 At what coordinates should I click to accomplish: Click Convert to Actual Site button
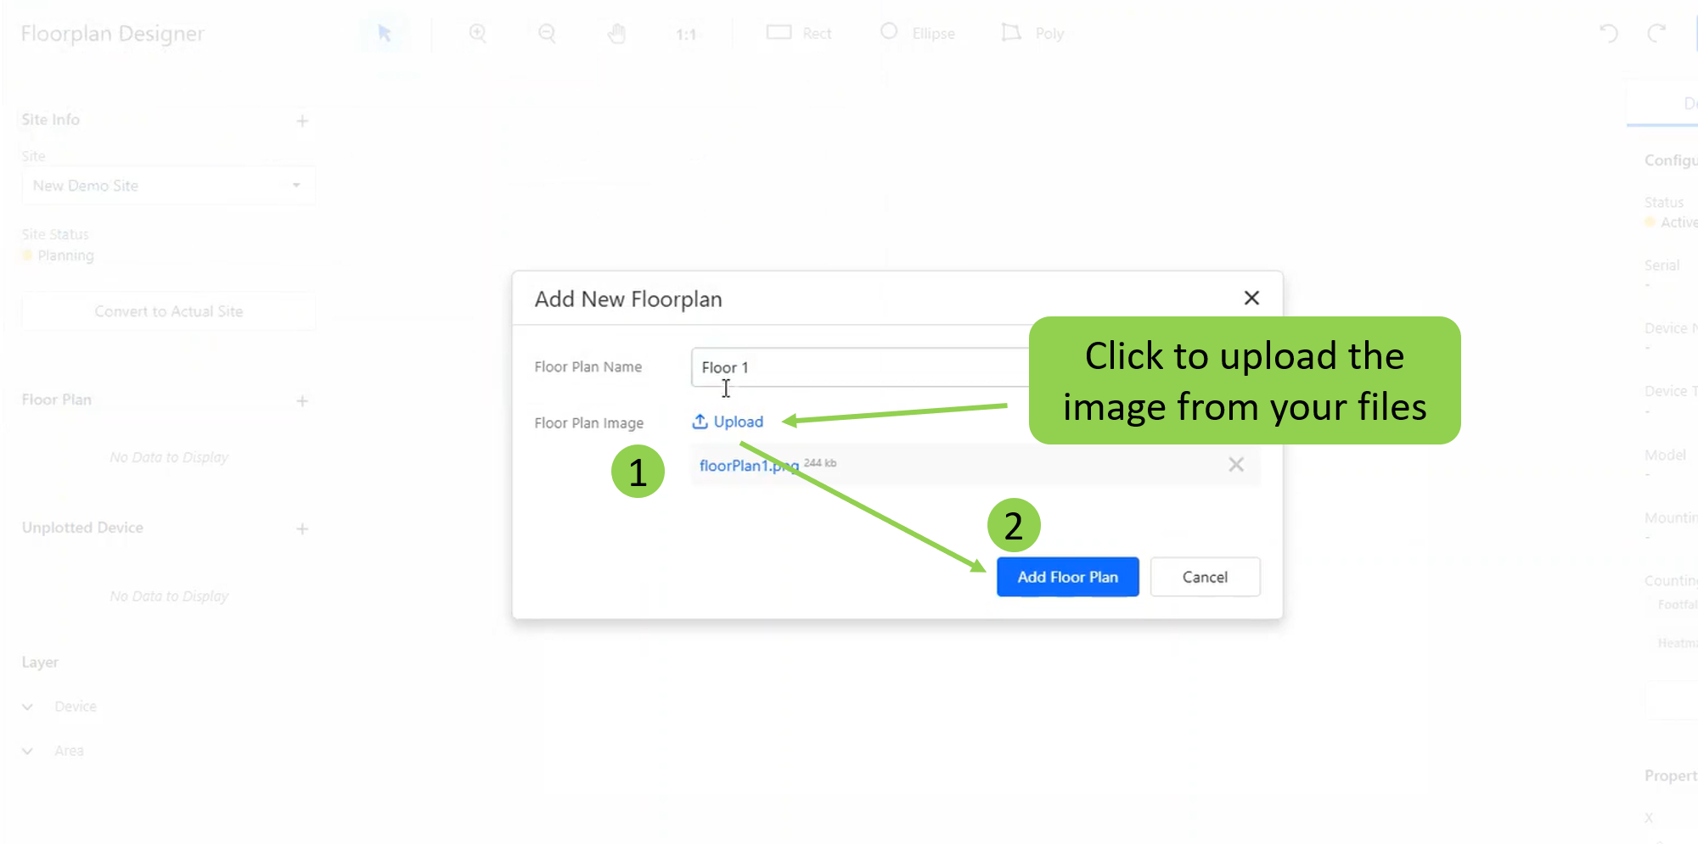point(168,311)
